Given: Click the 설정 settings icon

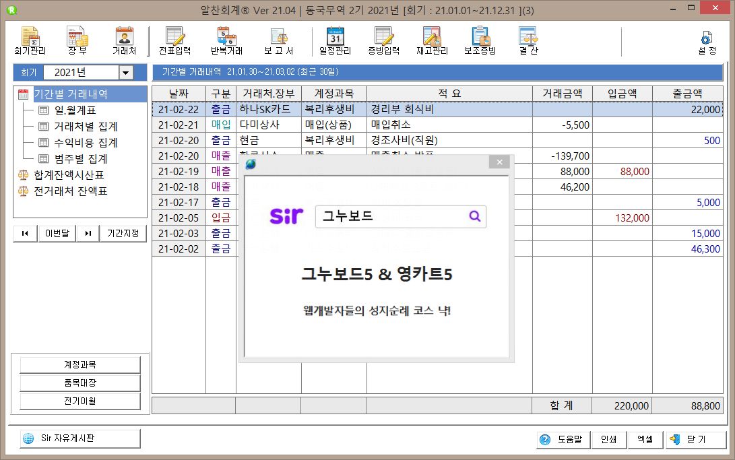Looking at the screenshot, I should click(x=707, y=42).
